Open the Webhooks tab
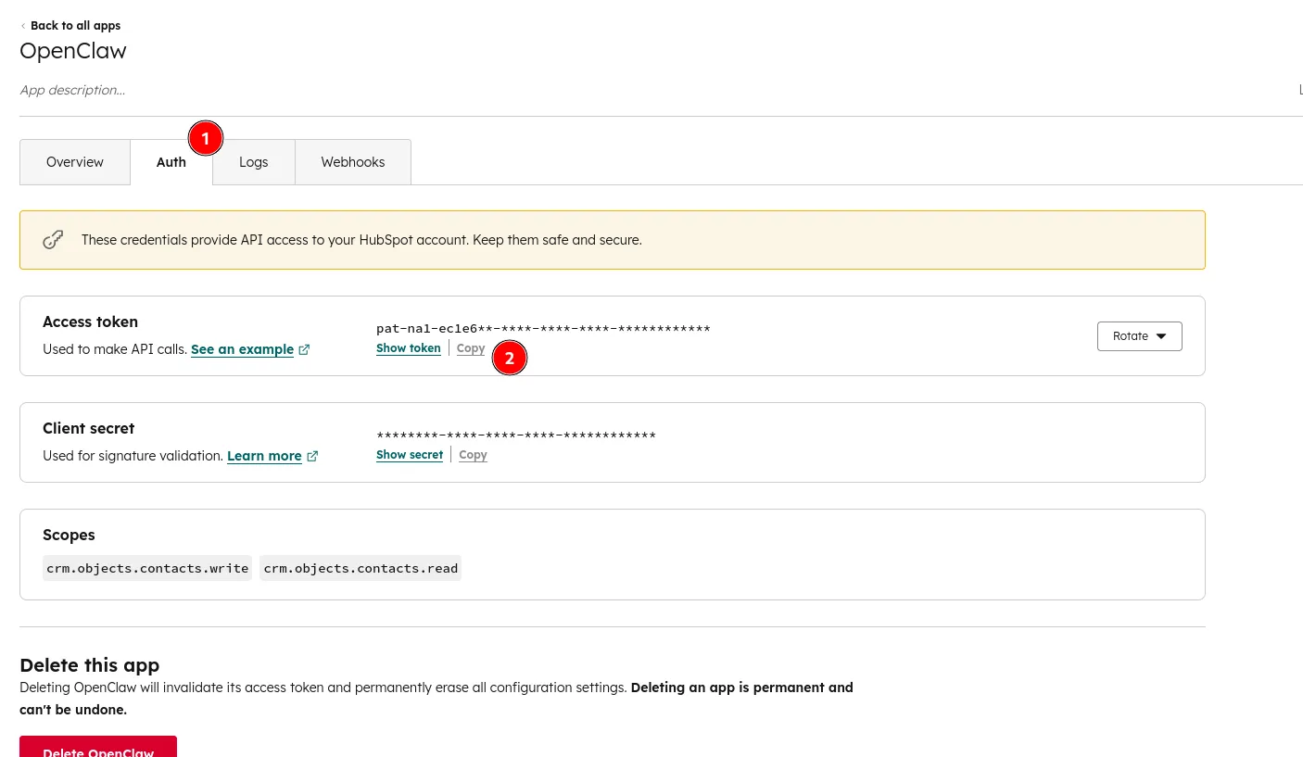 [353, 162]
